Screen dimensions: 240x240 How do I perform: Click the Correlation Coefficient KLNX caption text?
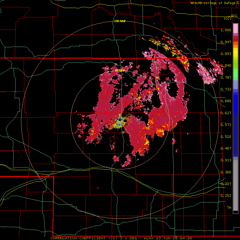click(121, 238)
